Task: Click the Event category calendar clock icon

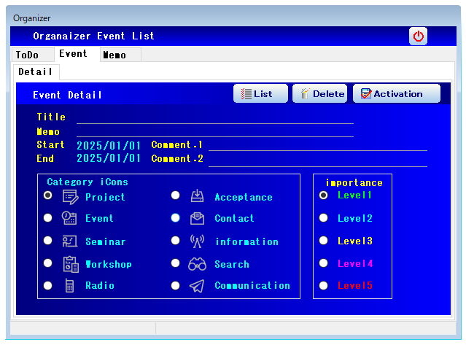Action: click(69, 218)
